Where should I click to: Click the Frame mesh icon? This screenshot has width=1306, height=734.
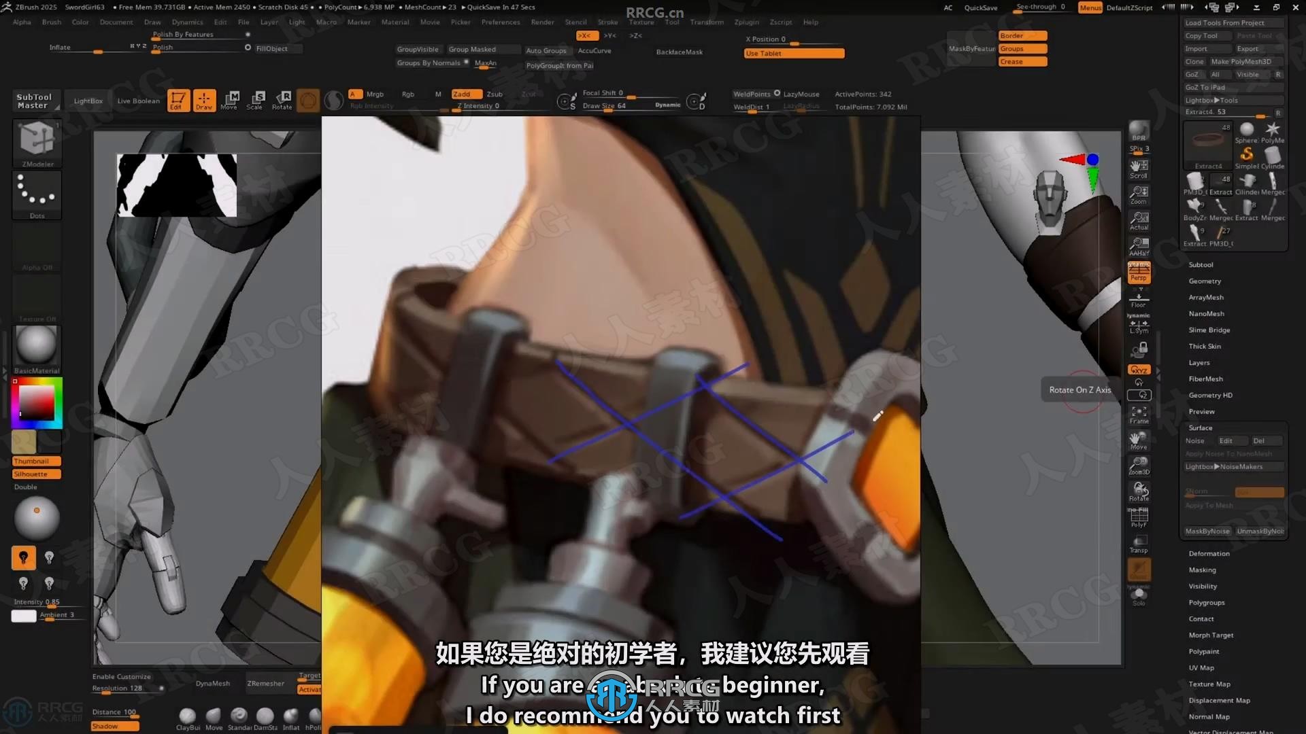tap(1139, 415)
